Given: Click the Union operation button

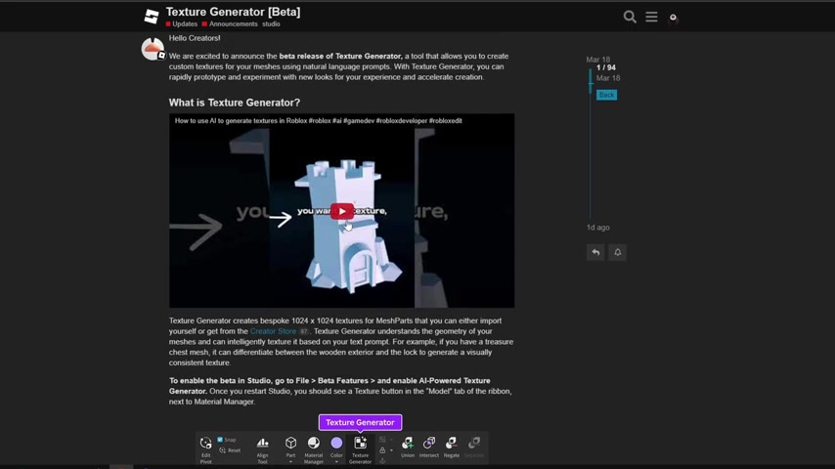Looking at the screenshot, I should pyautogui.click(x=408, y=448).
